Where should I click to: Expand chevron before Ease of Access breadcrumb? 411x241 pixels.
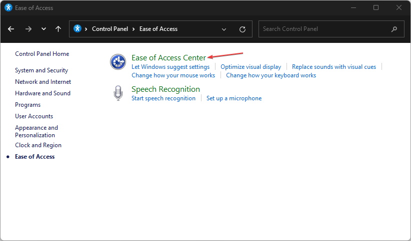click(133, 29)
